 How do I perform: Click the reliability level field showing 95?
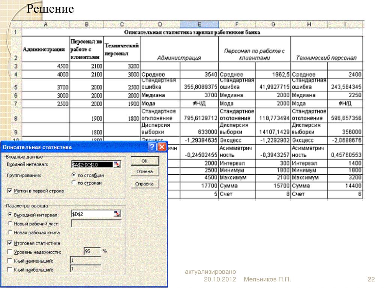point(92,251)
